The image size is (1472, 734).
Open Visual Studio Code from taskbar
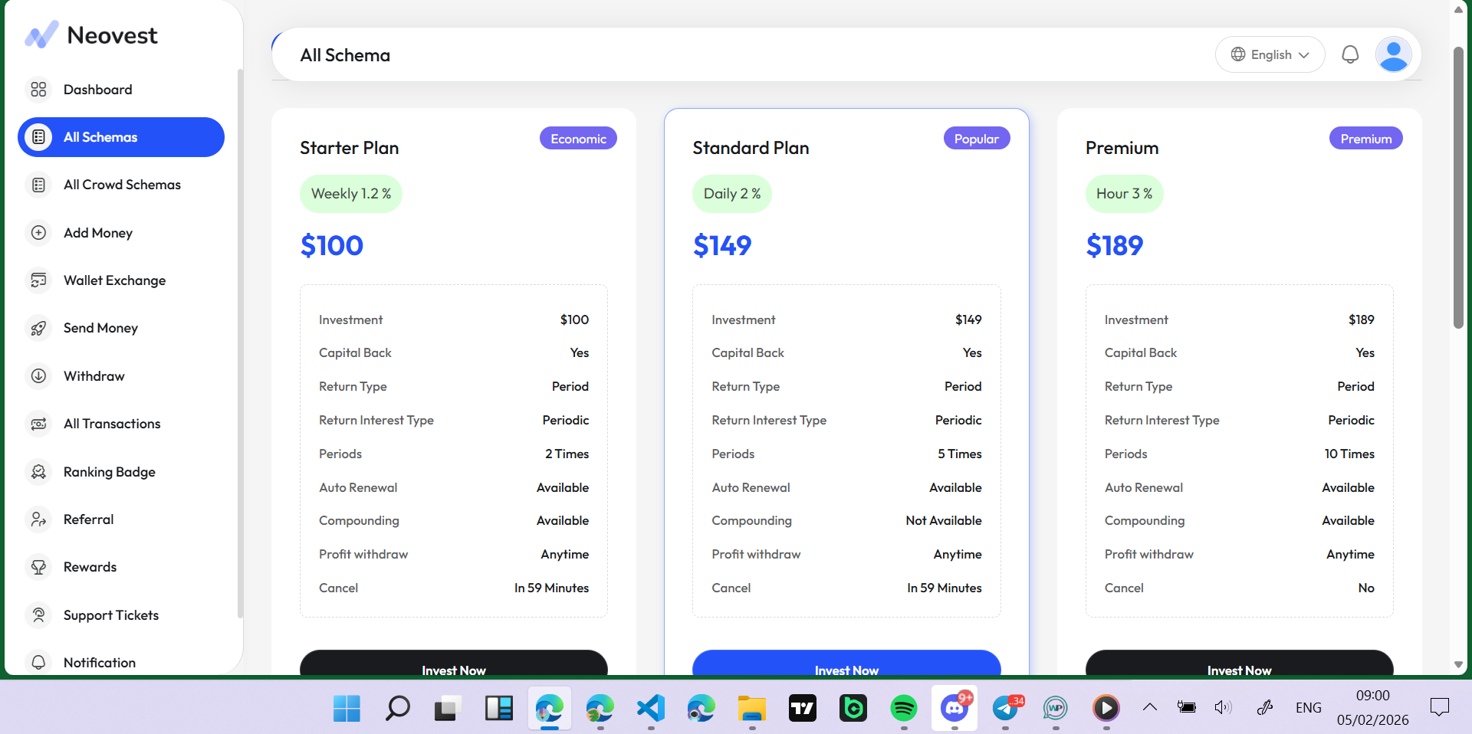651,708
